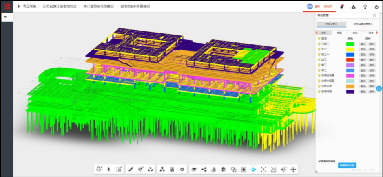Toggle bulb for the magenta 资源已配置 row
Screen dimensions: 383x177
click(x=319, y=76)
